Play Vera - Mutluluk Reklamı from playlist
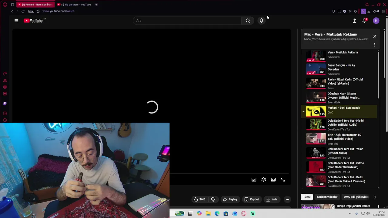The width and height of the screenshot is (388, 218). coord(339,56)
